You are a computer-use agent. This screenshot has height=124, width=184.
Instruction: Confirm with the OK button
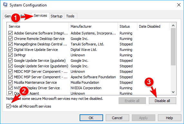tap(91, 118)
